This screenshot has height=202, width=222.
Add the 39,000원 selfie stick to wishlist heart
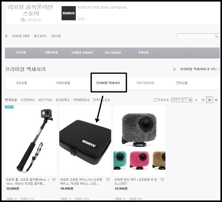54,180
